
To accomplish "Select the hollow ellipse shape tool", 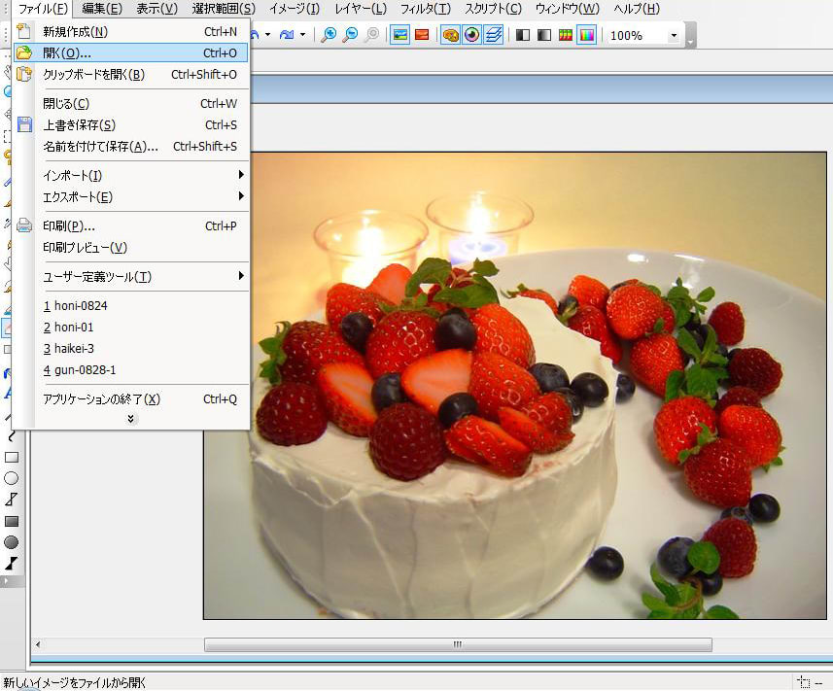I will (x=12, y=478).
